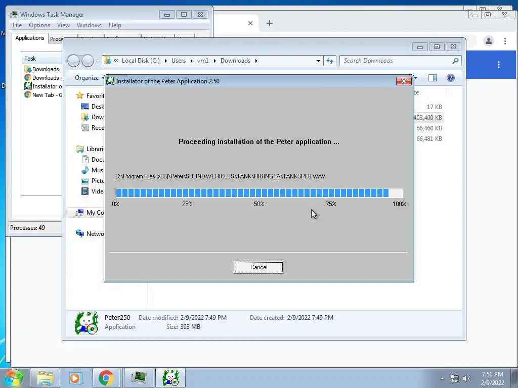
Task: Expand arrow after Local Disk (C:) breadcrumb
Action: [x=165, y=61]
